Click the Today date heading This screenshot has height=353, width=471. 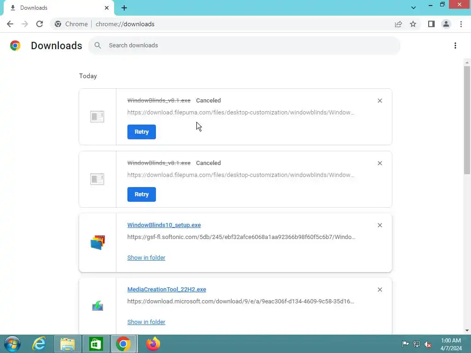click(x=88, y=76)
